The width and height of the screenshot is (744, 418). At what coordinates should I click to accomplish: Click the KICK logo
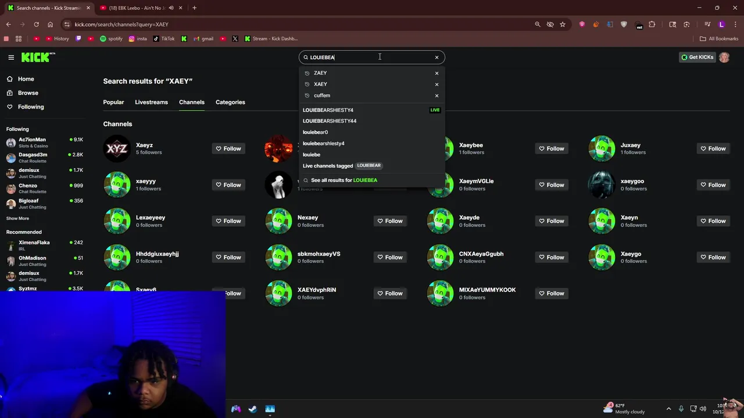click(38, 57)
